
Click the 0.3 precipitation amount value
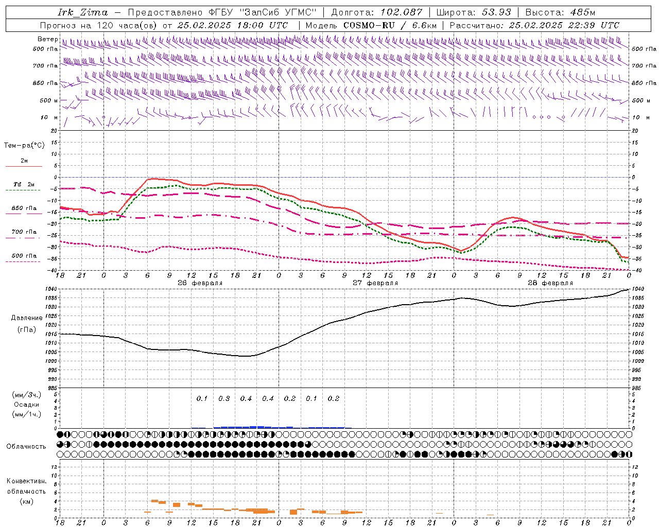[x=224, y=399]
